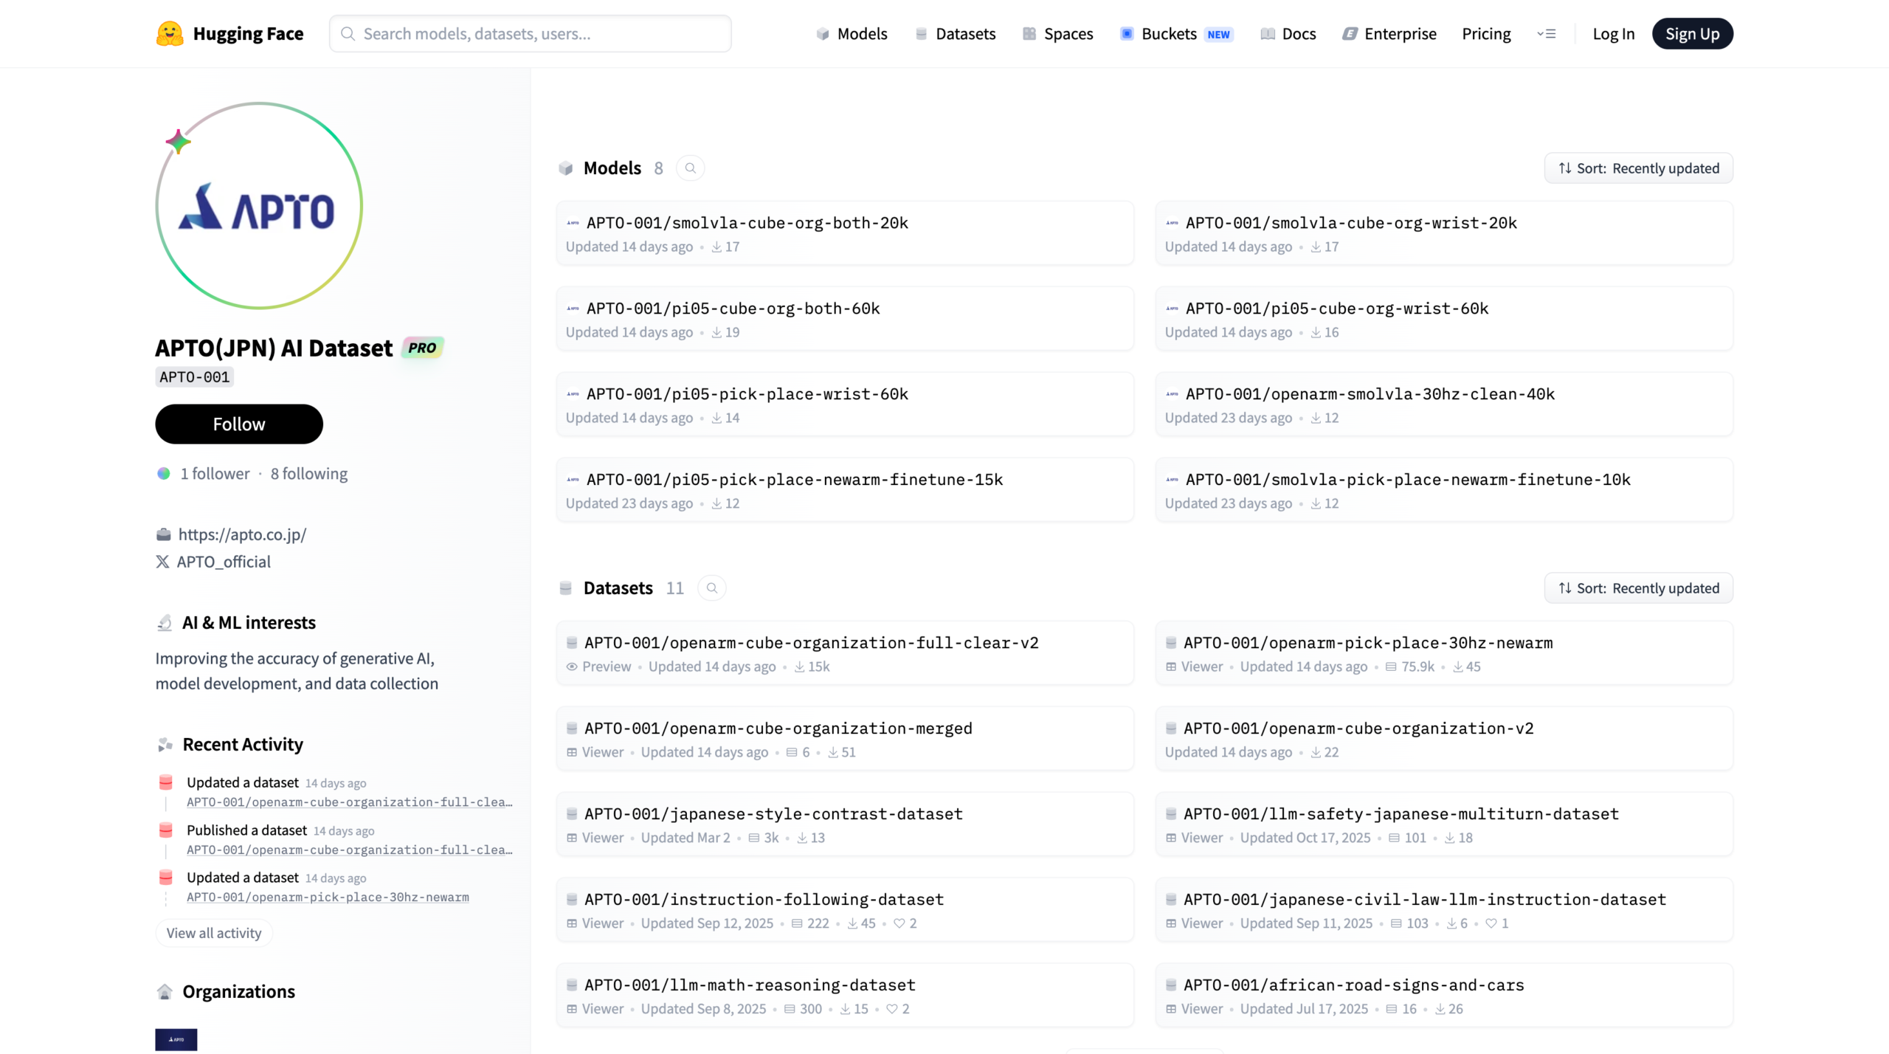Viewport: 1889px width, 1054px height.
Task: Click dataset icon on llm-math-reasoning-dataset card
Action: [572, 985]
